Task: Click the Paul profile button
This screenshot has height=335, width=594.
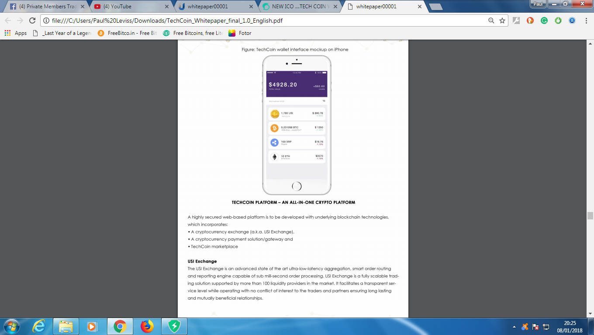Action: (x=538, y=4)
